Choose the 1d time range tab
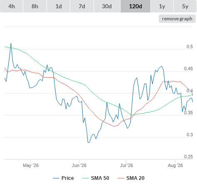The width and height of the screenshot is (197, 189). pyautogui.click(x=59, y=6)
